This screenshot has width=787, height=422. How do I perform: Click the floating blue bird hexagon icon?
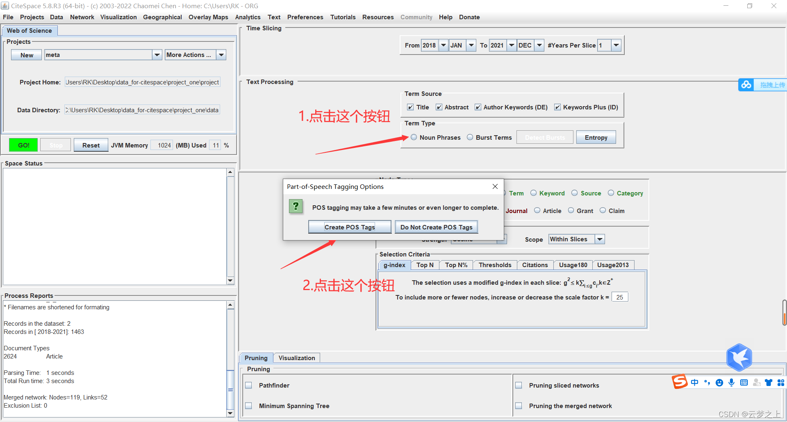point(739,357)
